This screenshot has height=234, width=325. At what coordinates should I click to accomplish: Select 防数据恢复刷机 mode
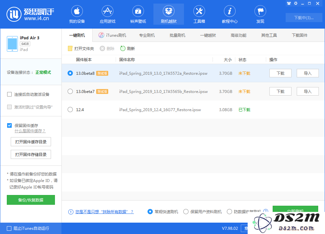click(x=229, y=212)
